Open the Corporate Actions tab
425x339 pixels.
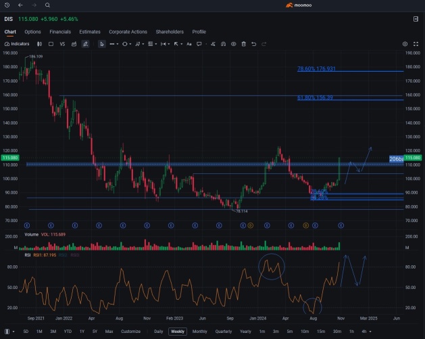point(128,32)
